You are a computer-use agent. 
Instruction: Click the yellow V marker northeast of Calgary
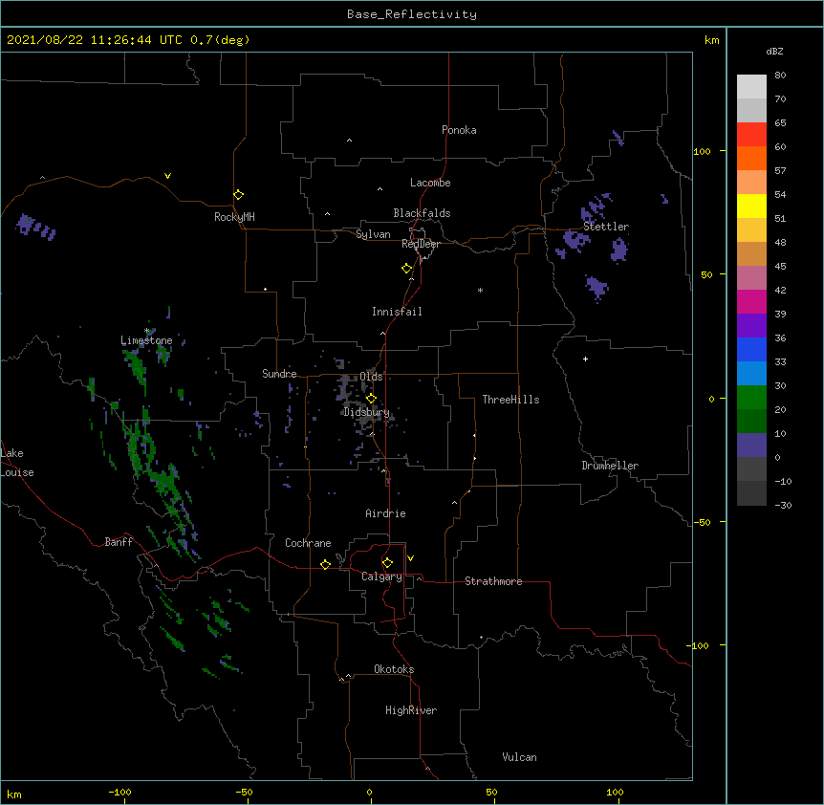410,558
